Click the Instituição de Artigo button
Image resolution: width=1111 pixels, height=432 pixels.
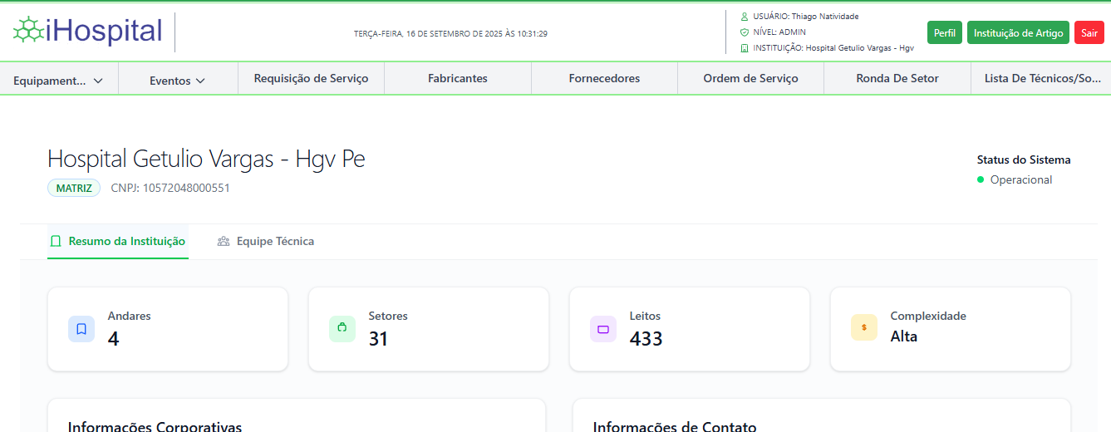[1018, 33]
